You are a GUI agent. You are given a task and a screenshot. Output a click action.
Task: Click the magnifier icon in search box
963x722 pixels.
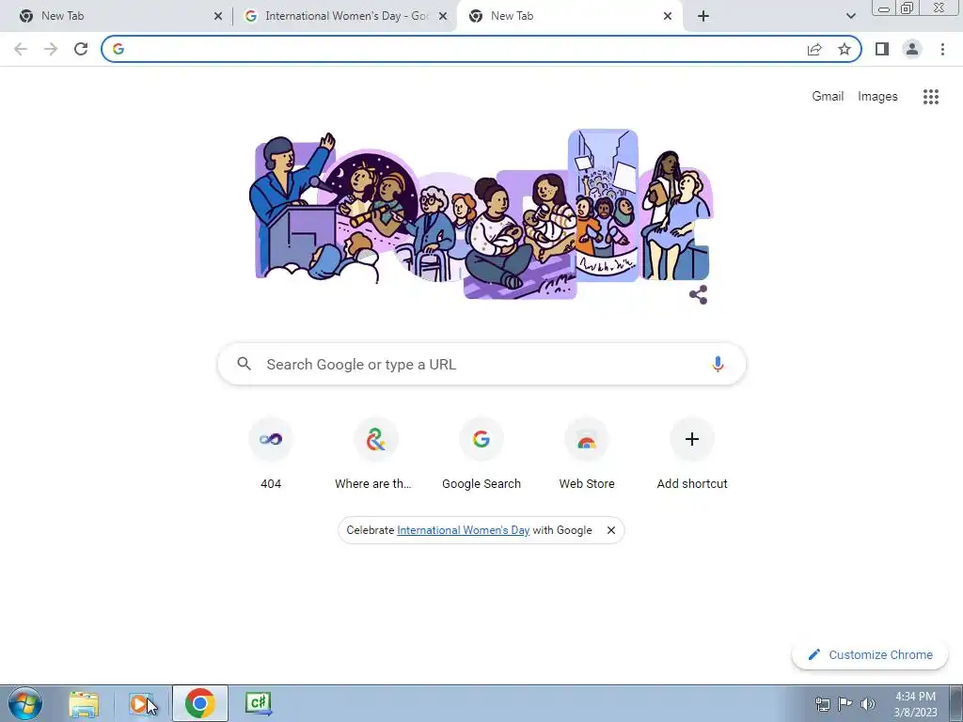[x=245, y=364]
